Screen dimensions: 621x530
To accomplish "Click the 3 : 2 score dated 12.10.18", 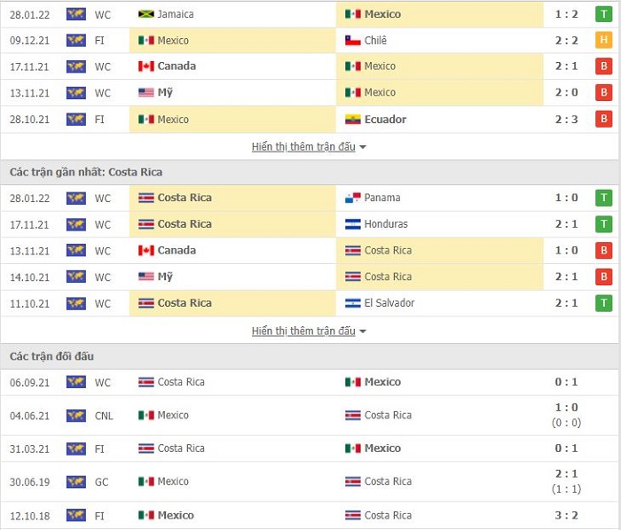I will [x=566, y=515].
